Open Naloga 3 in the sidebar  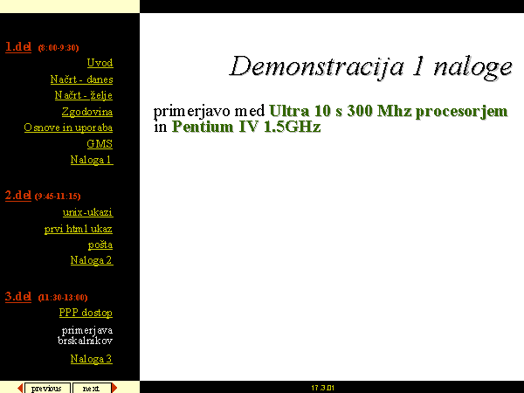(91, 359)
